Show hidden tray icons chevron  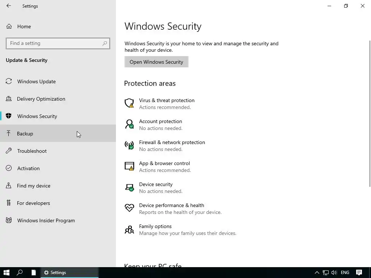pyautogui.click(x=317, y=273)
